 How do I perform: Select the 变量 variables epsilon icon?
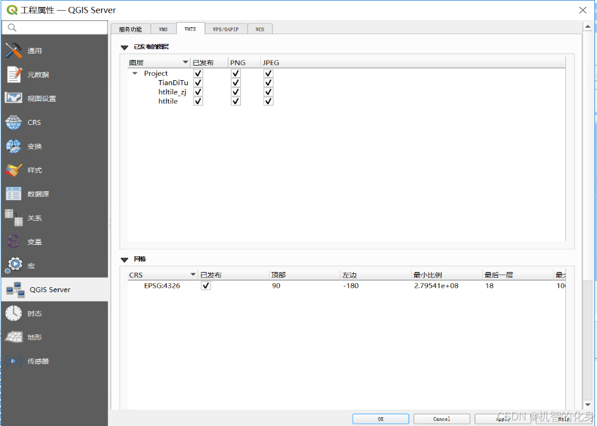point(13,242)
